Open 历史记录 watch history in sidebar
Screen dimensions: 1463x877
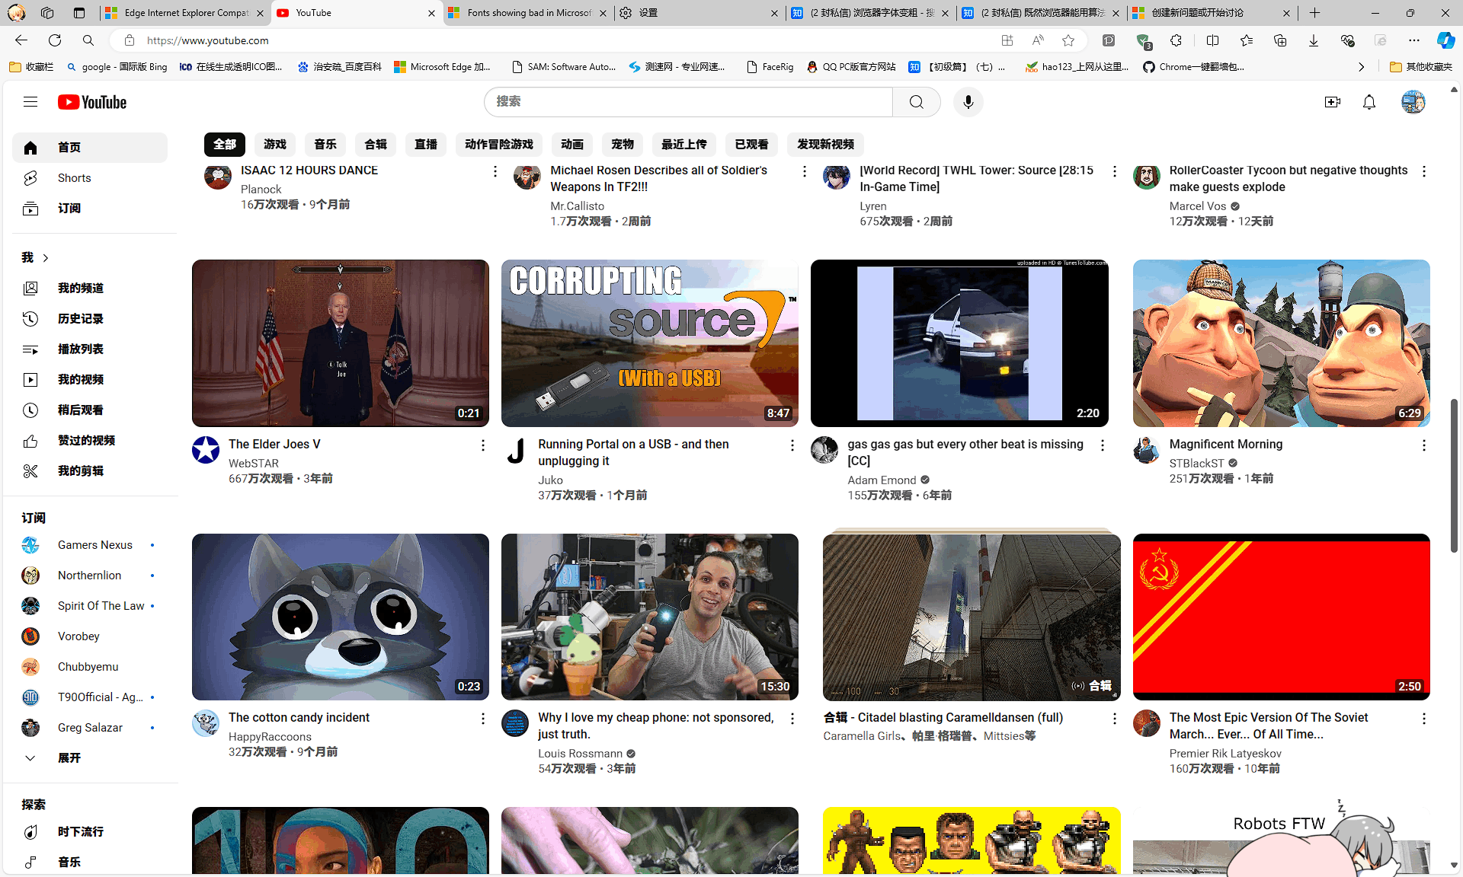[80, 319]
